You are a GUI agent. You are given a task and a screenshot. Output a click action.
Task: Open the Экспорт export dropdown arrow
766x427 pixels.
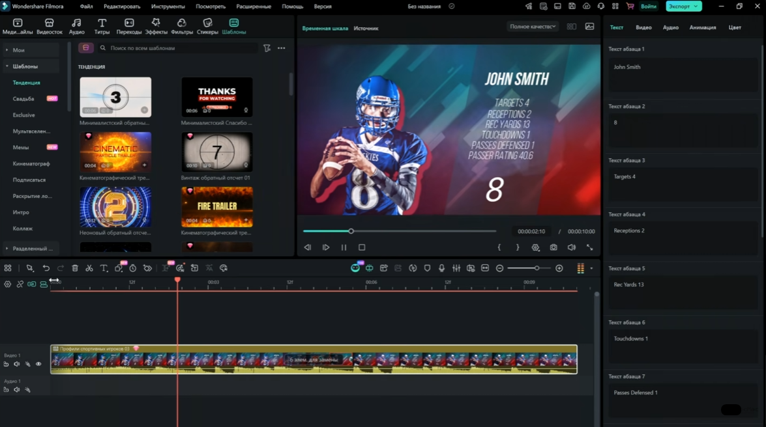(696, 7)
